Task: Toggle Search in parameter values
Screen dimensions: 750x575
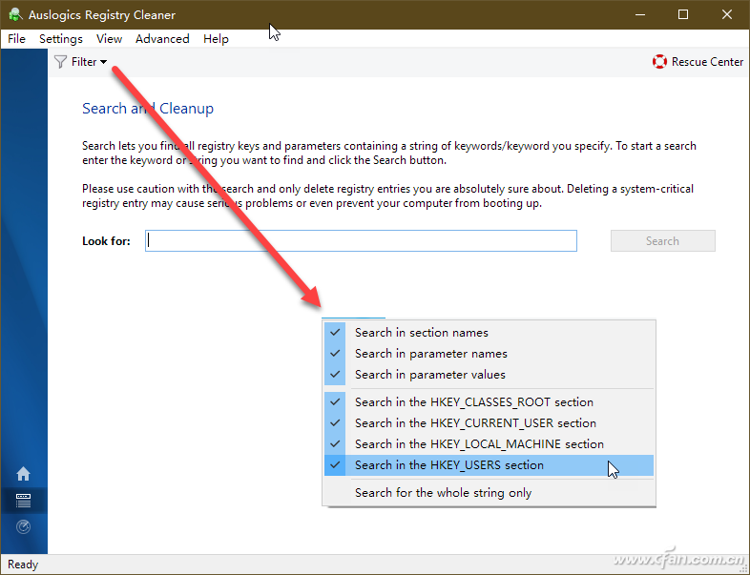Action: pos(489,375)
